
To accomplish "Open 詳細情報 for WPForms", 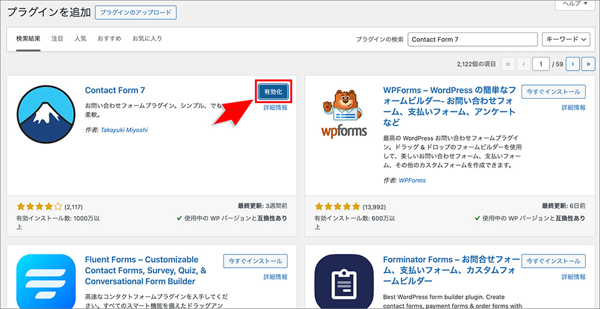I will 574,108.
